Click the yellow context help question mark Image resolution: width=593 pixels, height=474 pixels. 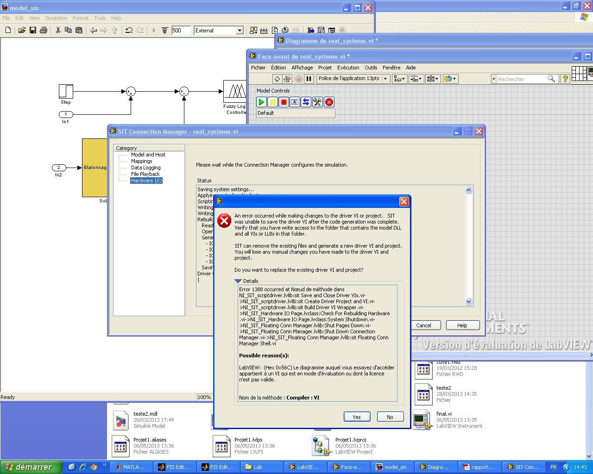[565, 79]
